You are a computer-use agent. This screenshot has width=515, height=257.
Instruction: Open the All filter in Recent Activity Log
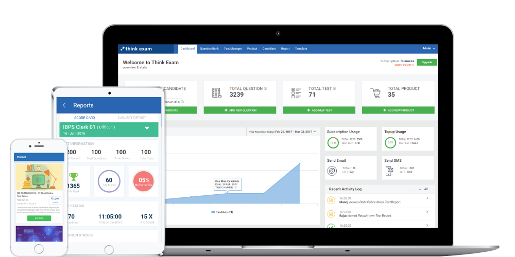[424, 189]
